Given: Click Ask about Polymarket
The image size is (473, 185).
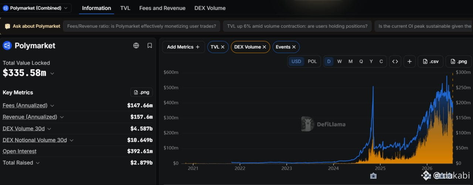Looking at the screenshot, I should [x=33, y=26].
